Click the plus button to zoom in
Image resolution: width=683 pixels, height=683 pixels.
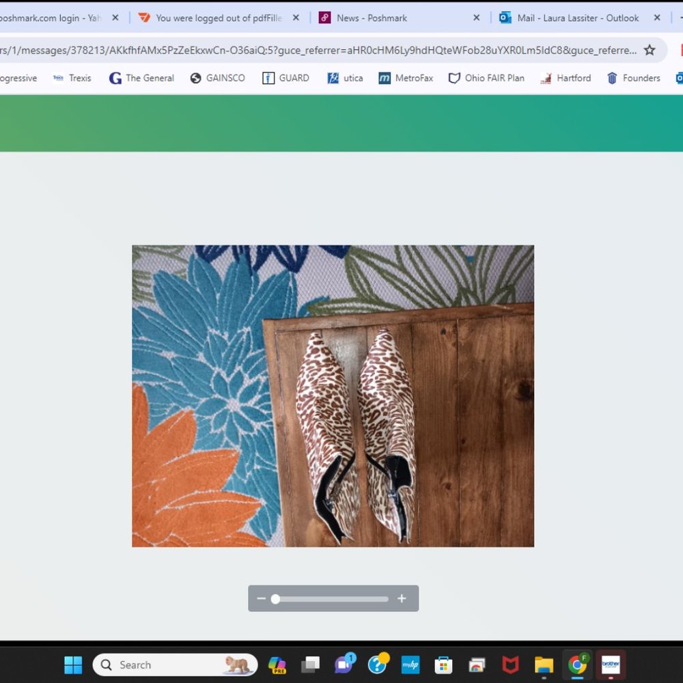coord(402,598)
